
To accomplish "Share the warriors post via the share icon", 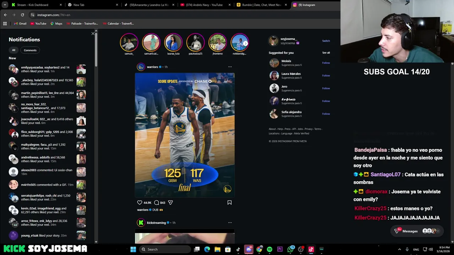I will [170, 203].
